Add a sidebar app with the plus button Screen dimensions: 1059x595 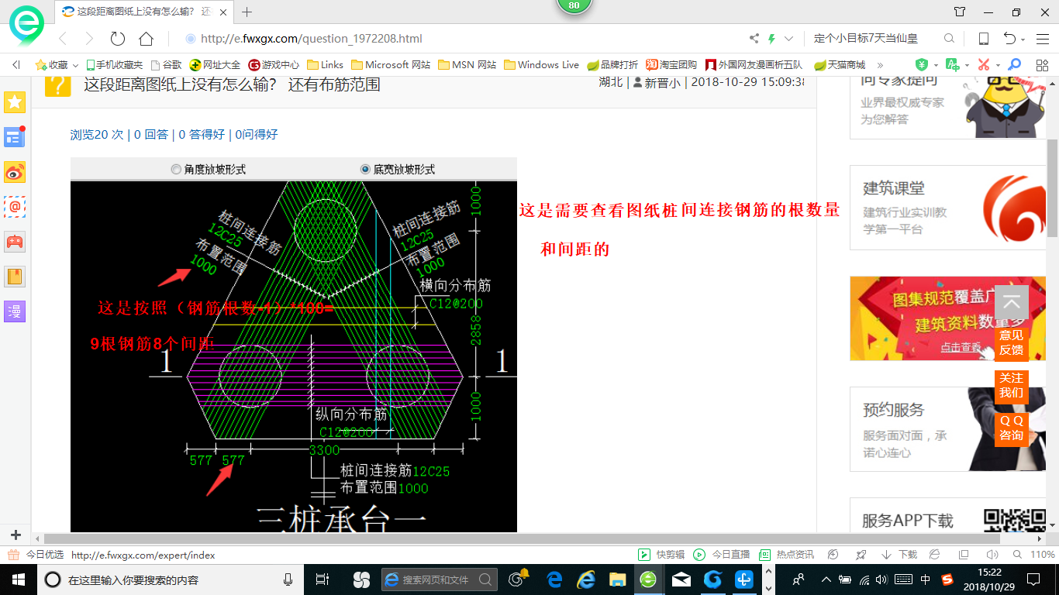pyautogui.click(x=15, y=535)
